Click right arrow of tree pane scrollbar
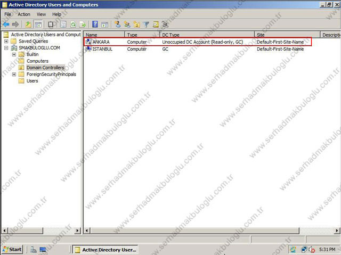The width and height of the screenshot is (341, 255). [x=77, y=231]
